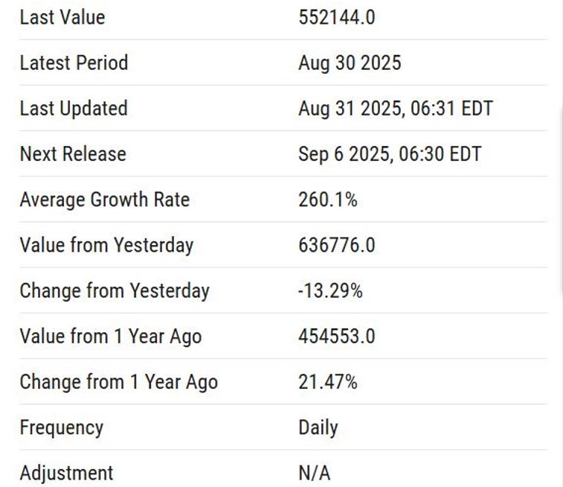This screenshot has width=563, height=487.
Task: Click the "Last Updated" label
Action: pyautogui.click(x=74, y=108)
